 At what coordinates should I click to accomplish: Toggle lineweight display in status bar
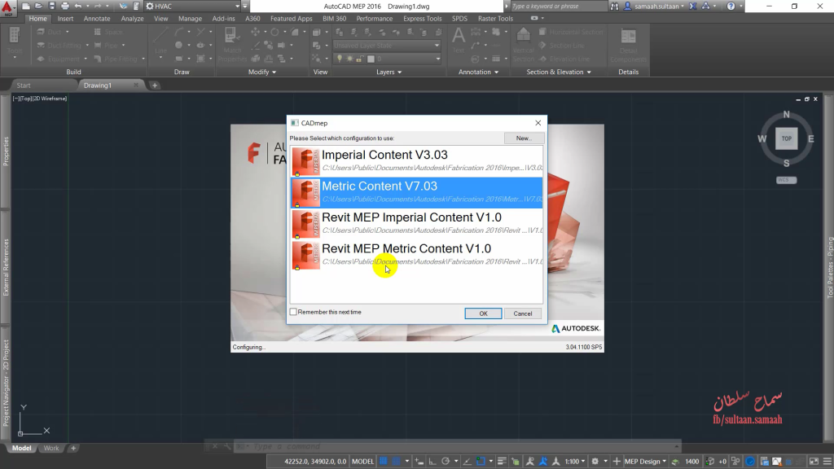point(502,461)
